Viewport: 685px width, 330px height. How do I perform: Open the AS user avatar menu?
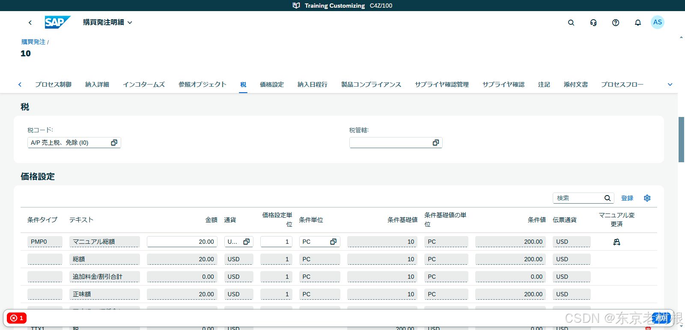658,22
